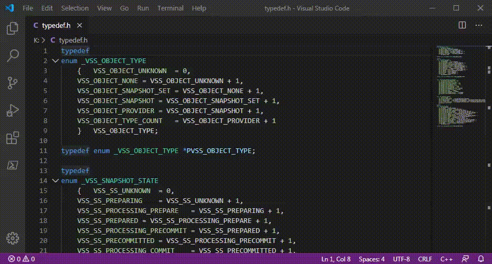Click VSS_OBJECT_PROVIDER at the start of line 7

(x=115, y=111)
